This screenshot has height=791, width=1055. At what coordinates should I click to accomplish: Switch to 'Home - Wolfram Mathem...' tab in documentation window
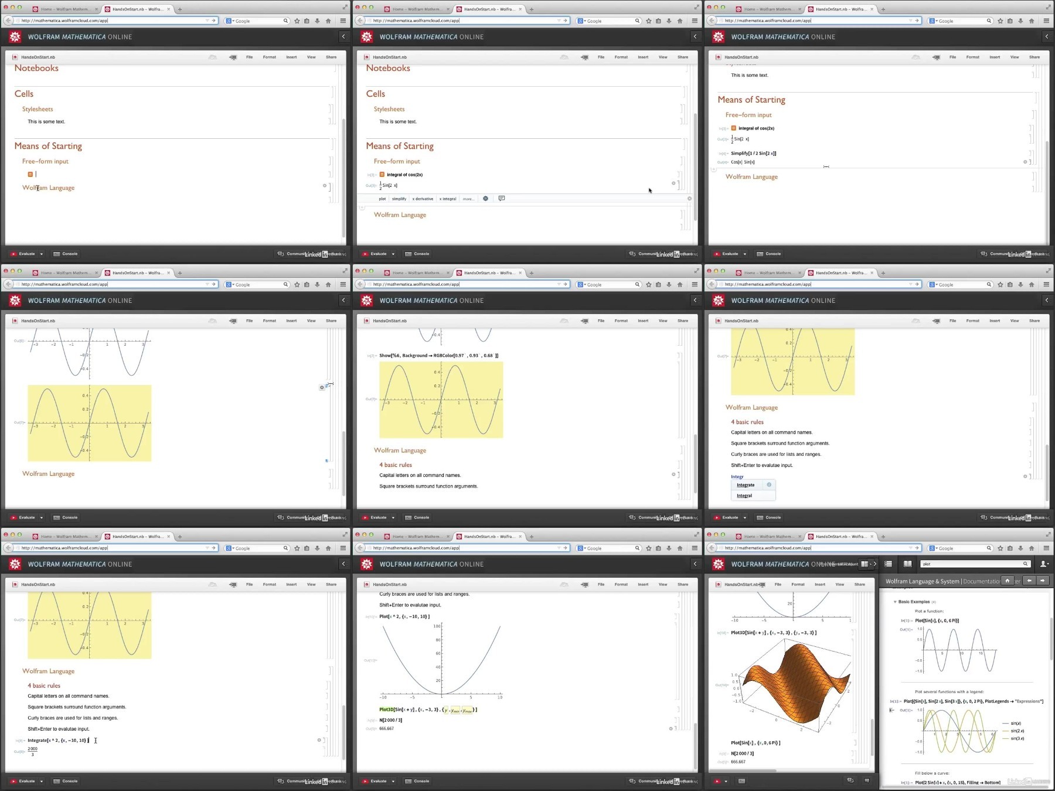pos(770,537)
